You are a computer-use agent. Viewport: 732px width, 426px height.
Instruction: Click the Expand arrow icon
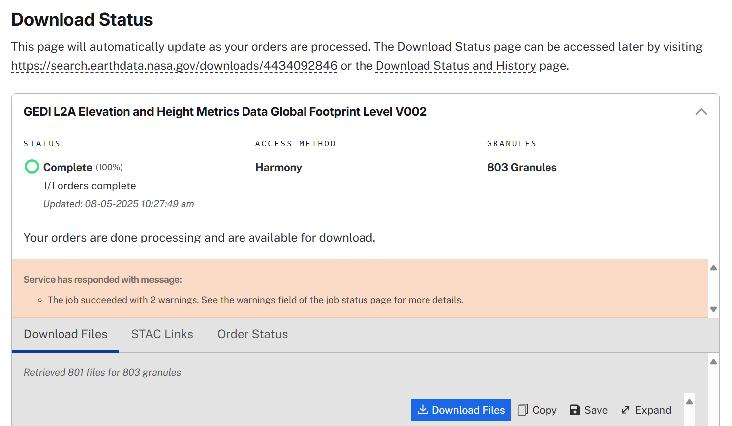coord(626,410)
